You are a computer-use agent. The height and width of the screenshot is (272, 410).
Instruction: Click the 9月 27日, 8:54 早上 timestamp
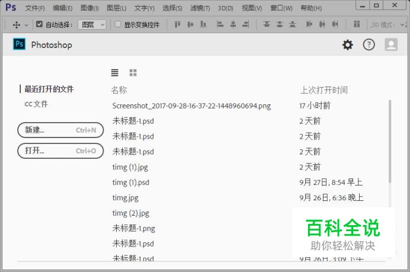(331, 183)
